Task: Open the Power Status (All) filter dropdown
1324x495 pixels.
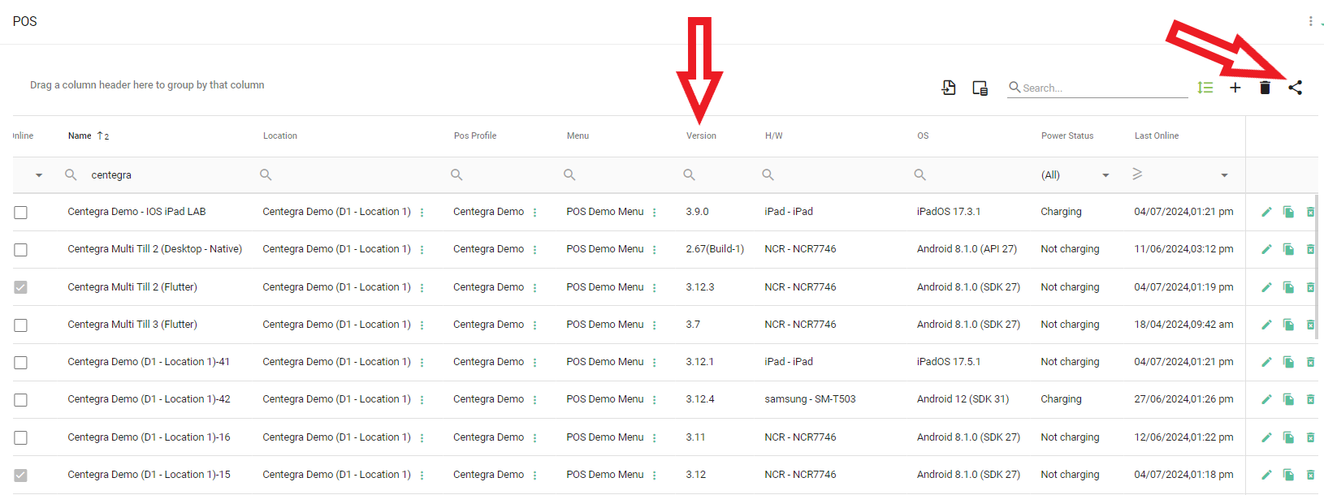Action: pyautogui.click(x=1105, y=175)
